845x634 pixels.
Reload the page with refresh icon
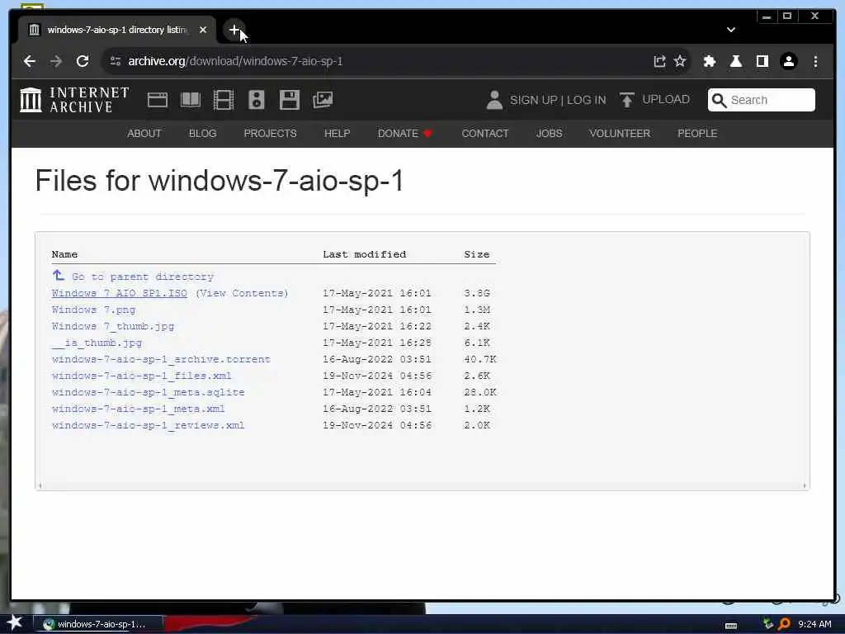[83, 61]
